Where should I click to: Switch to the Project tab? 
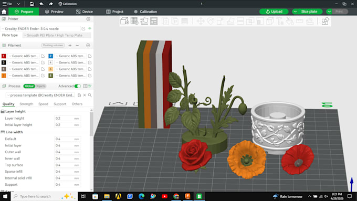tap(115, 12)
